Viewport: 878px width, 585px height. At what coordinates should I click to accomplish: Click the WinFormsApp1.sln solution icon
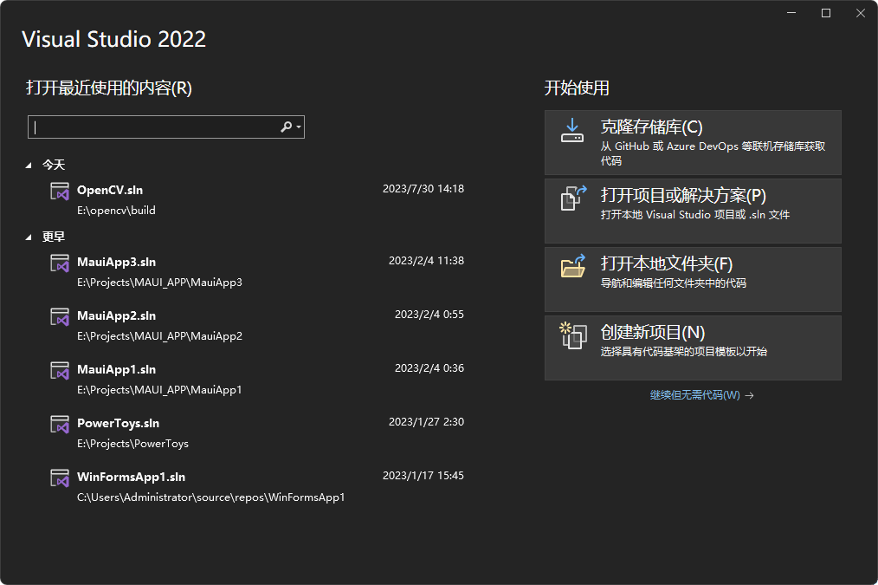pos(60,478)
